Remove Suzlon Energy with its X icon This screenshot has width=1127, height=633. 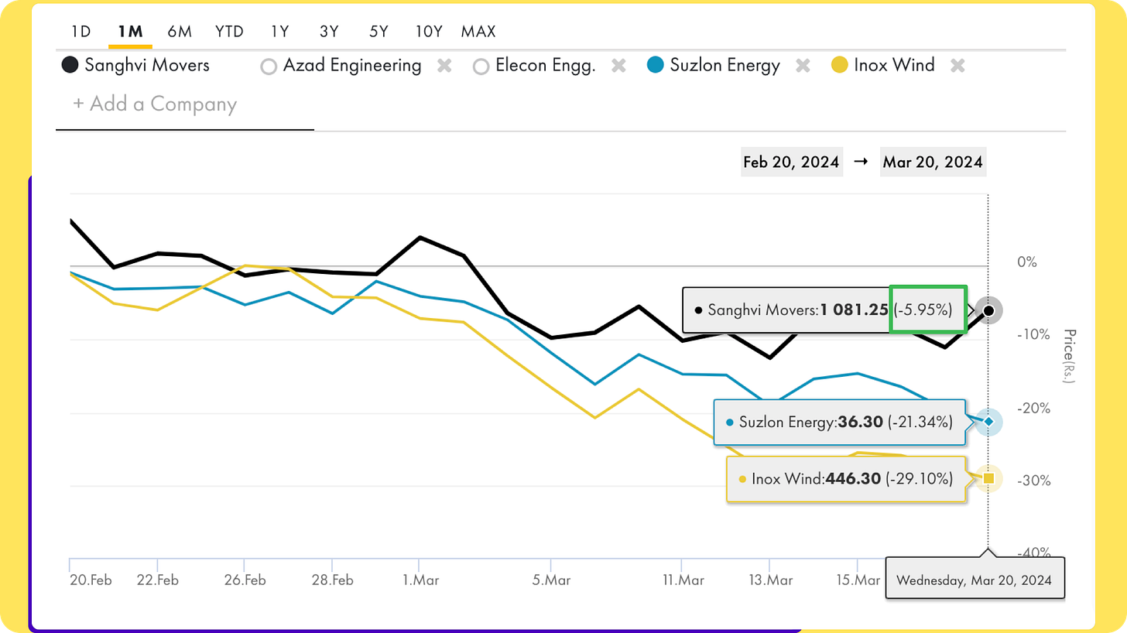[803, 66]
